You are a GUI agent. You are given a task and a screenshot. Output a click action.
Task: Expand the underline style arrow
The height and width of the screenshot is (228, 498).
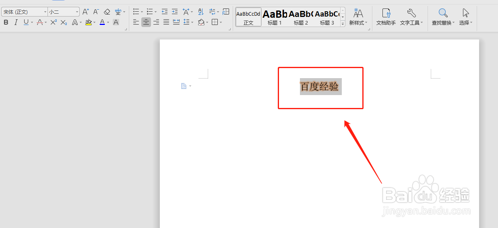point(32,23)
